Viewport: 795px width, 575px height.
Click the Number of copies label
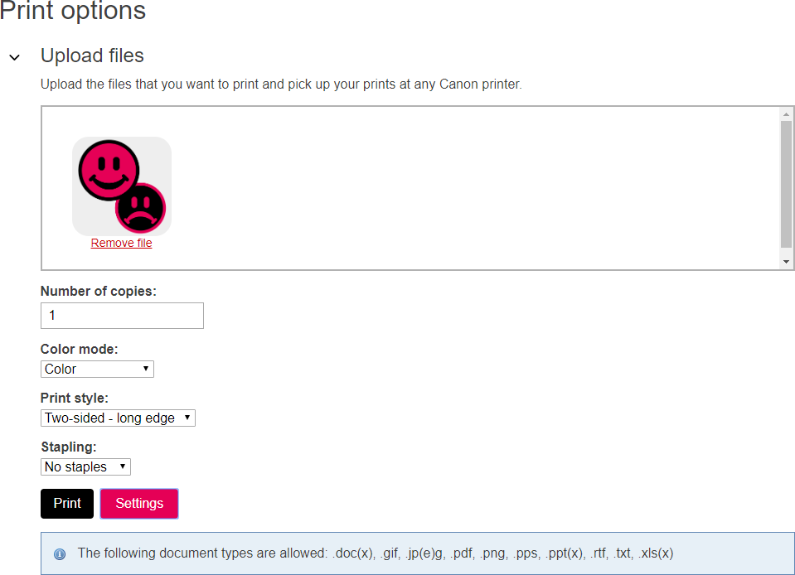pyautogui.click(x=99, y=291)
